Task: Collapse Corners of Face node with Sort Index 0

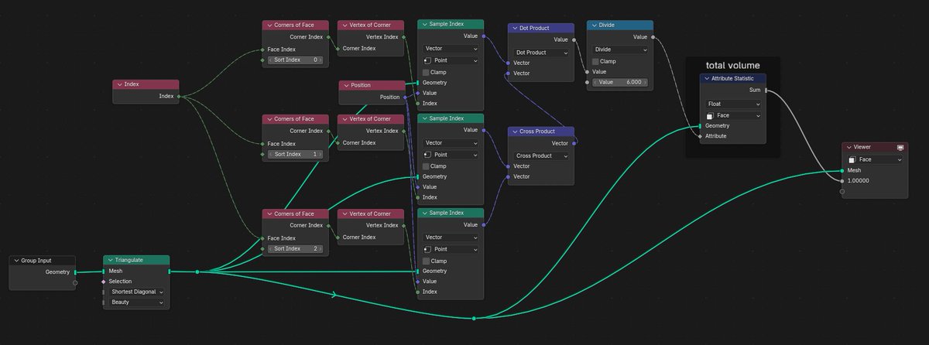Action: (269, 25)
